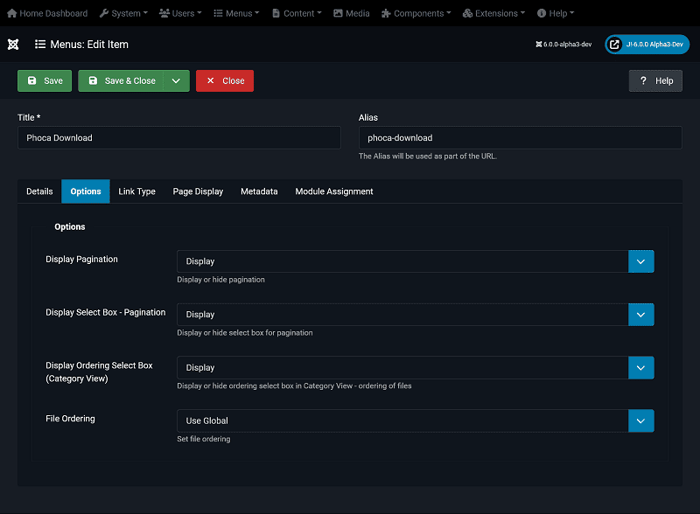The width and height of the screenshot is (700, 514).
Task: Expand the Save & Close dropdown arrow
Action: click(x=177, y=80)
